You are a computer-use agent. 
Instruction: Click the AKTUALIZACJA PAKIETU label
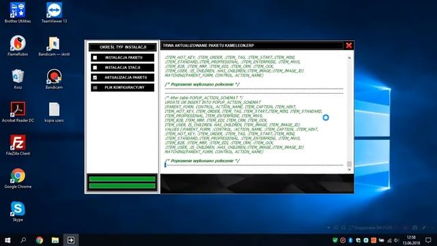coord(126,77)
